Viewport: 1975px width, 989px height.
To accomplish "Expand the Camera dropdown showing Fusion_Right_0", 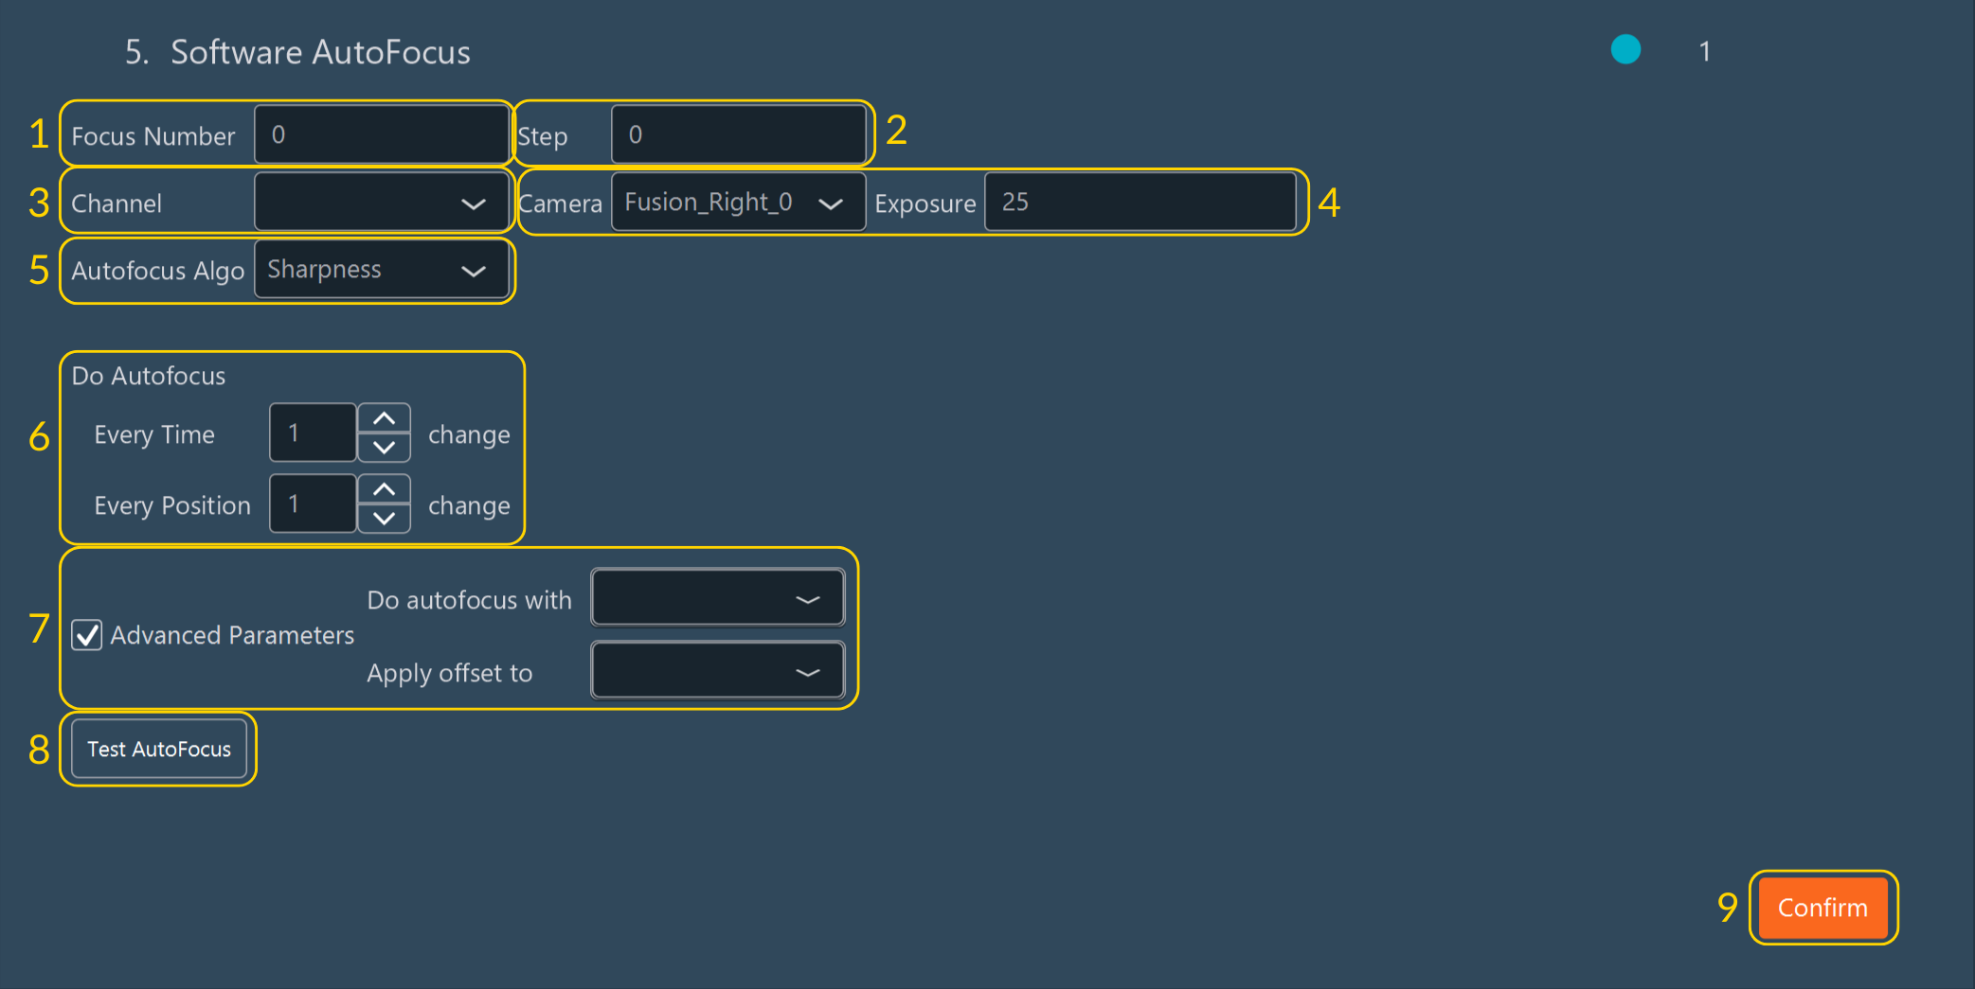I will 737,203.
